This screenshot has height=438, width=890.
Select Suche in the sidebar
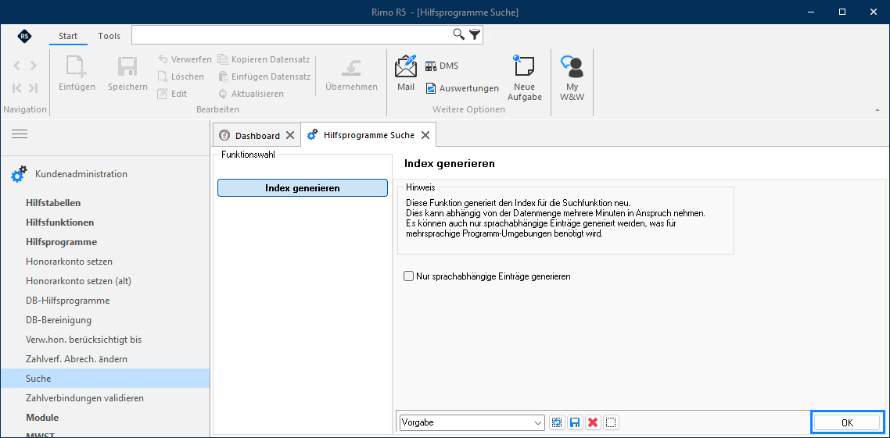pyautogui.click(x=105, y=378)
